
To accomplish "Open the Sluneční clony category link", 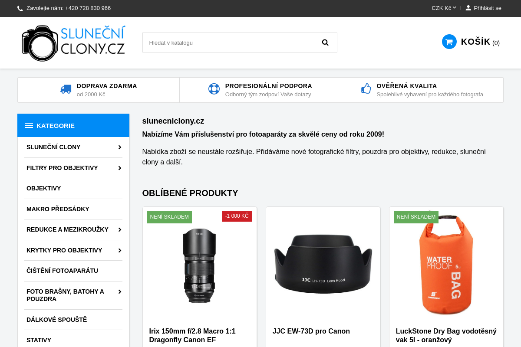I will [53, 147].
